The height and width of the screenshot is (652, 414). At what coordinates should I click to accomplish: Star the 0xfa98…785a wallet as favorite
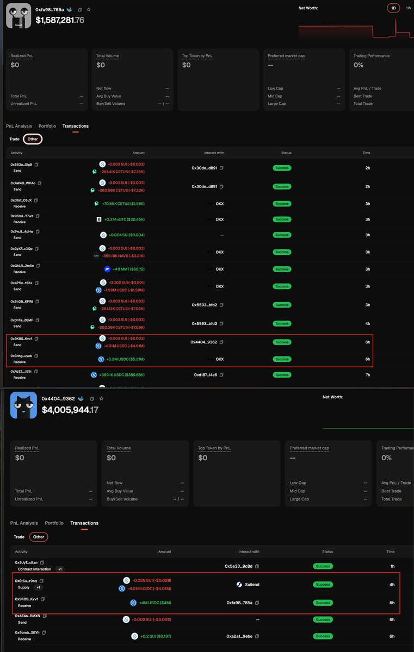tap(89, 10)
